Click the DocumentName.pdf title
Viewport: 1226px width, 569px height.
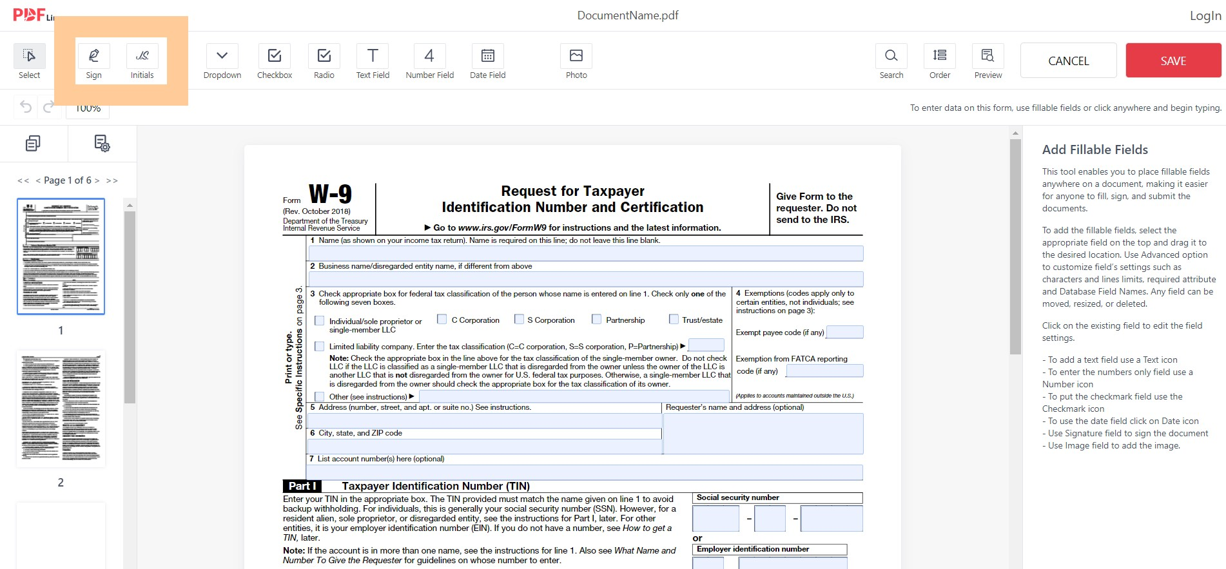point(628,15)
